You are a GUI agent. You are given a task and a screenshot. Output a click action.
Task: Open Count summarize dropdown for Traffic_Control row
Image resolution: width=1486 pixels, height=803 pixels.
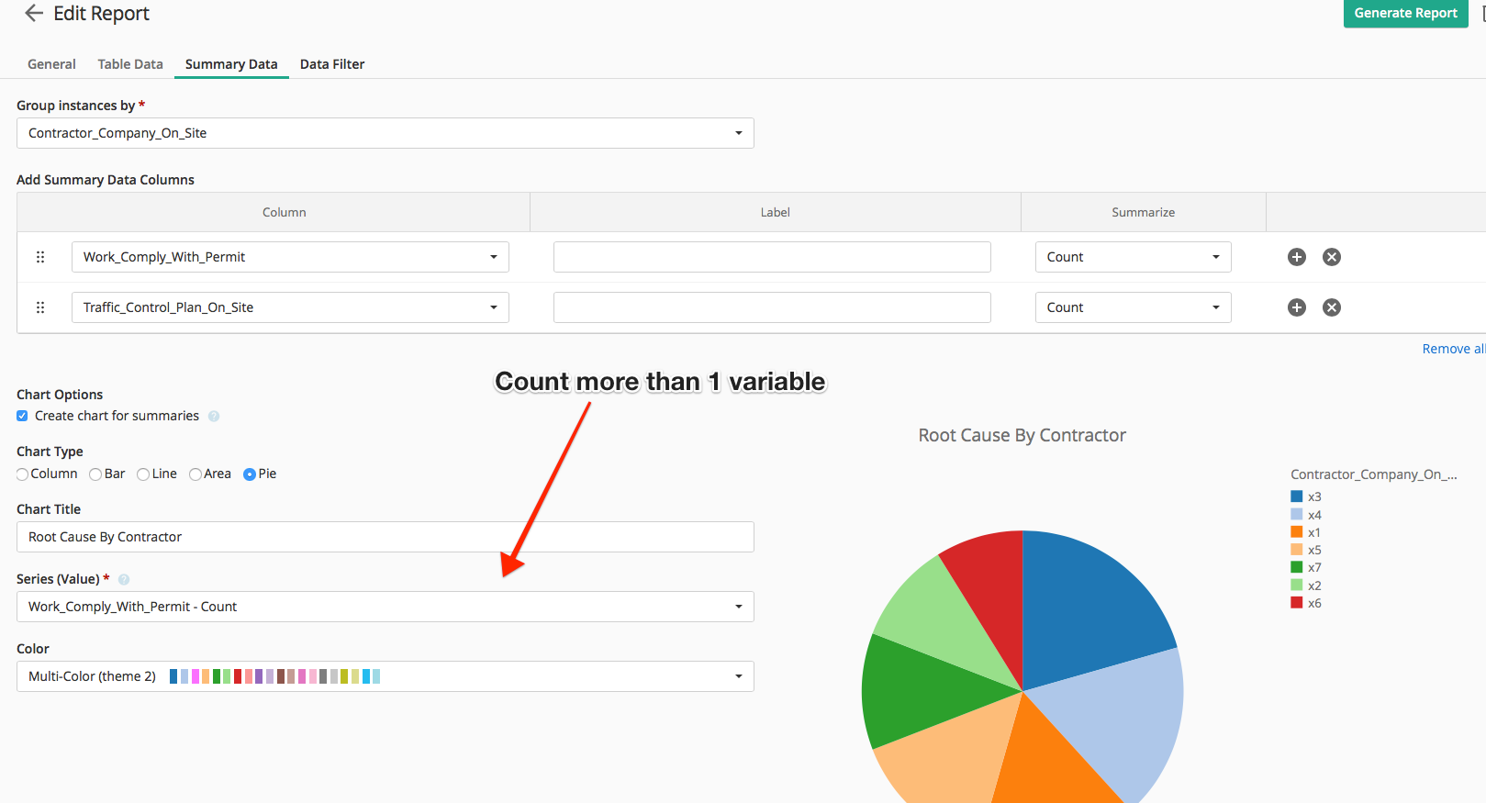1133,307
